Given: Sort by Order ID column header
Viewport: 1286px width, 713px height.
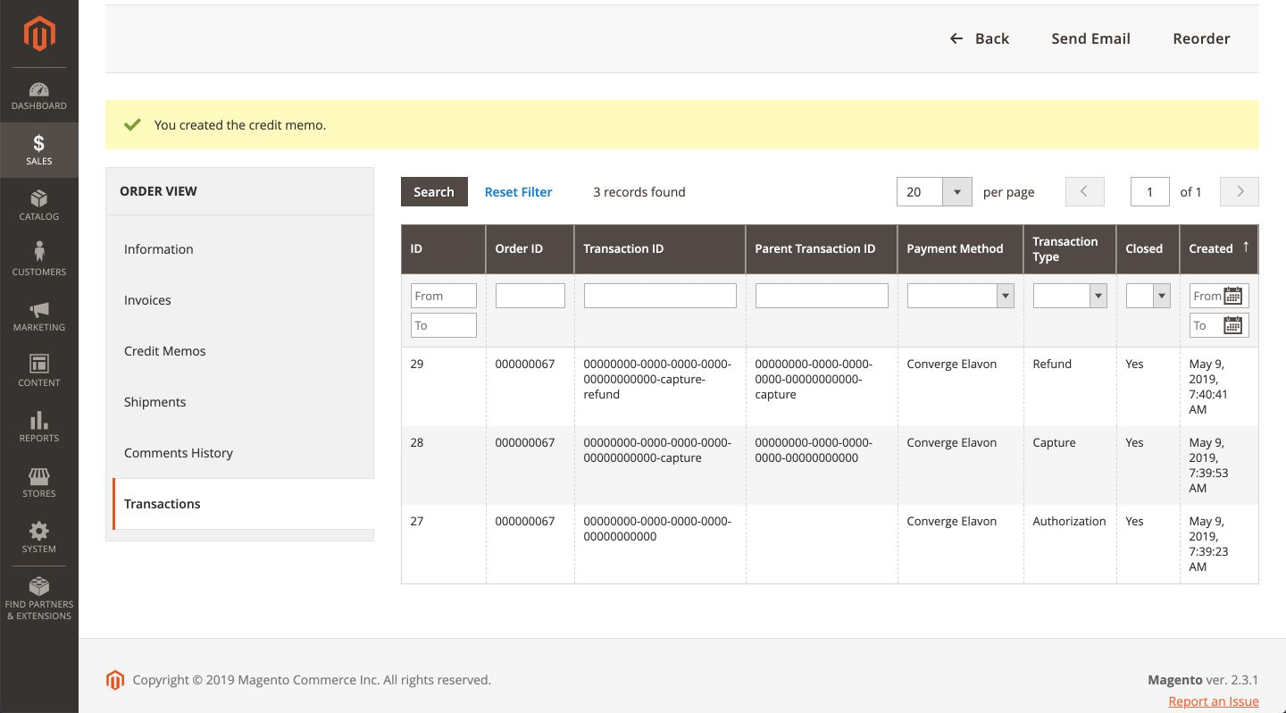Looking at the screenshot, I should click(530, 248).
